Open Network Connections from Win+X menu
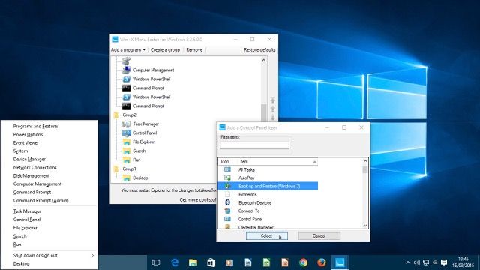Screen dimensions: 480x270 (x=35, y=167)
